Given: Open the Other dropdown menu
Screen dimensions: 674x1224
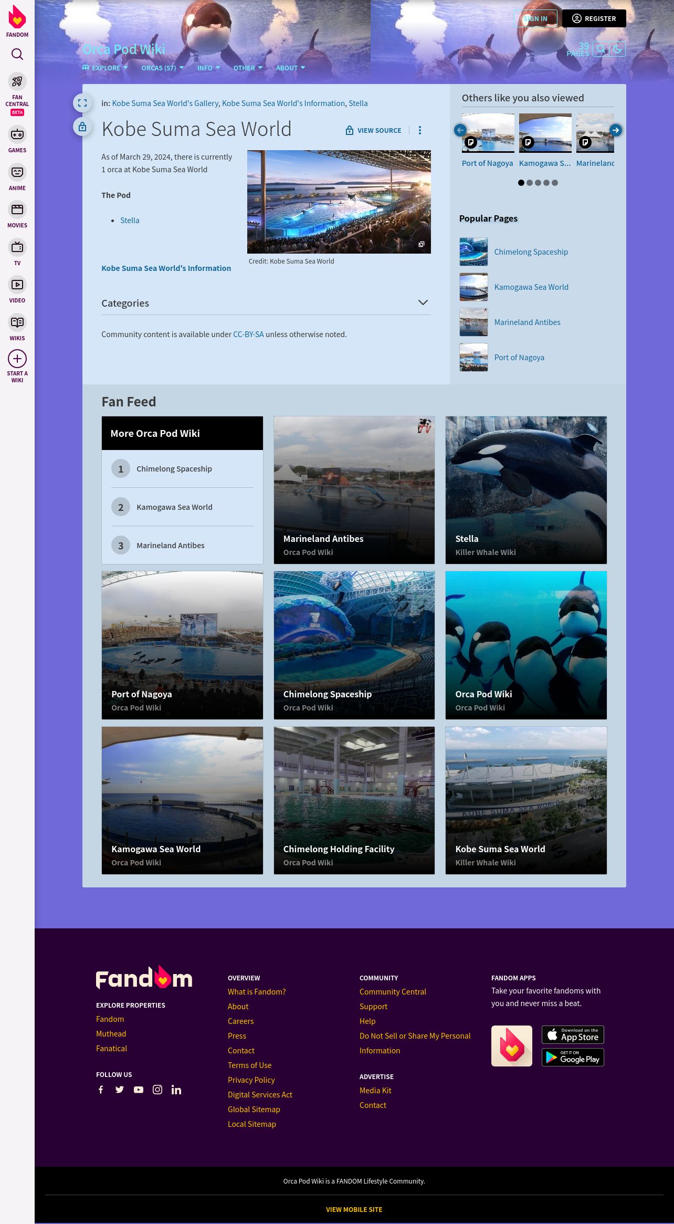Looking at the screenshot, I should pyautogui.click(x=248, y=68).
